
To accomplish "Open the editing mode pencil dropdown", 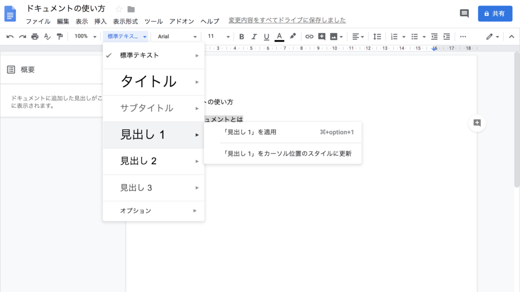I will [493, 36].
